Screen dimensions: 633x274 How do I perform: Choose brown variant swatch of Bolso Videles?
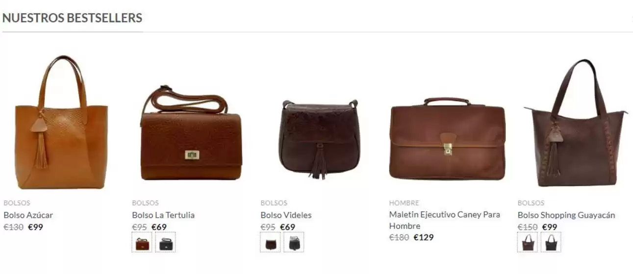coord(271,242)
